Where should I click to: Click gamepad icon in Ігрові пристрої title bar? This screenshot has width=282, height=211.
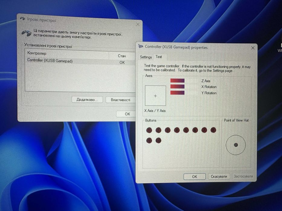[x=22, y=18]
